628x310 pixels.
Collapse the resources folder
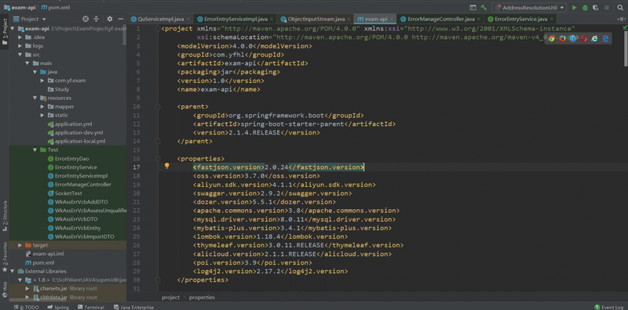(x=35, y=98)
